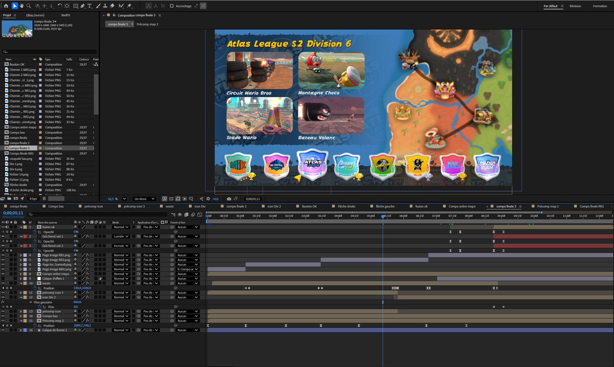Screen dimensions: 614x367
Task: Switch to the Effets panel tab
Action: click(x=35, y=15)
